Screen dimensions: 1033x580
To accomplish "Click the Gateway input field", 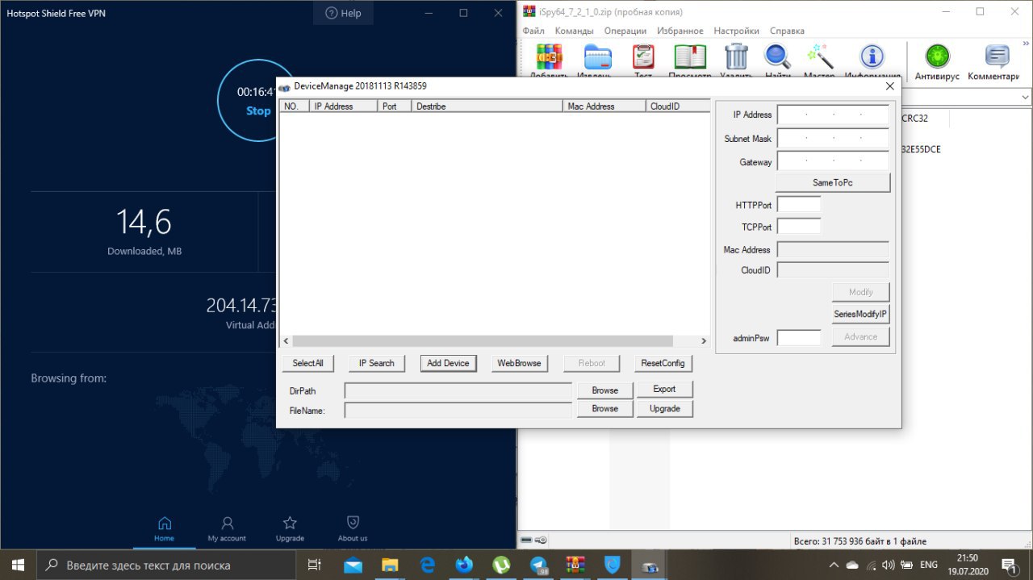I will pyautogui.click(x=833, y=161).
